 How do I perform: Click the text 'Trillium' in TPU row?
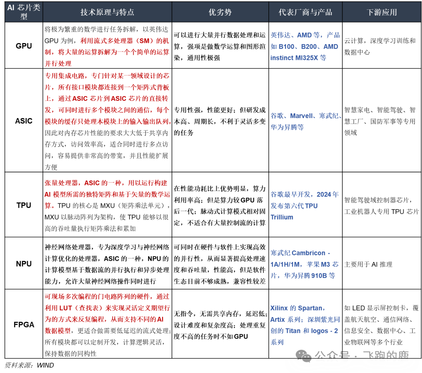click(x=282, y=217)
